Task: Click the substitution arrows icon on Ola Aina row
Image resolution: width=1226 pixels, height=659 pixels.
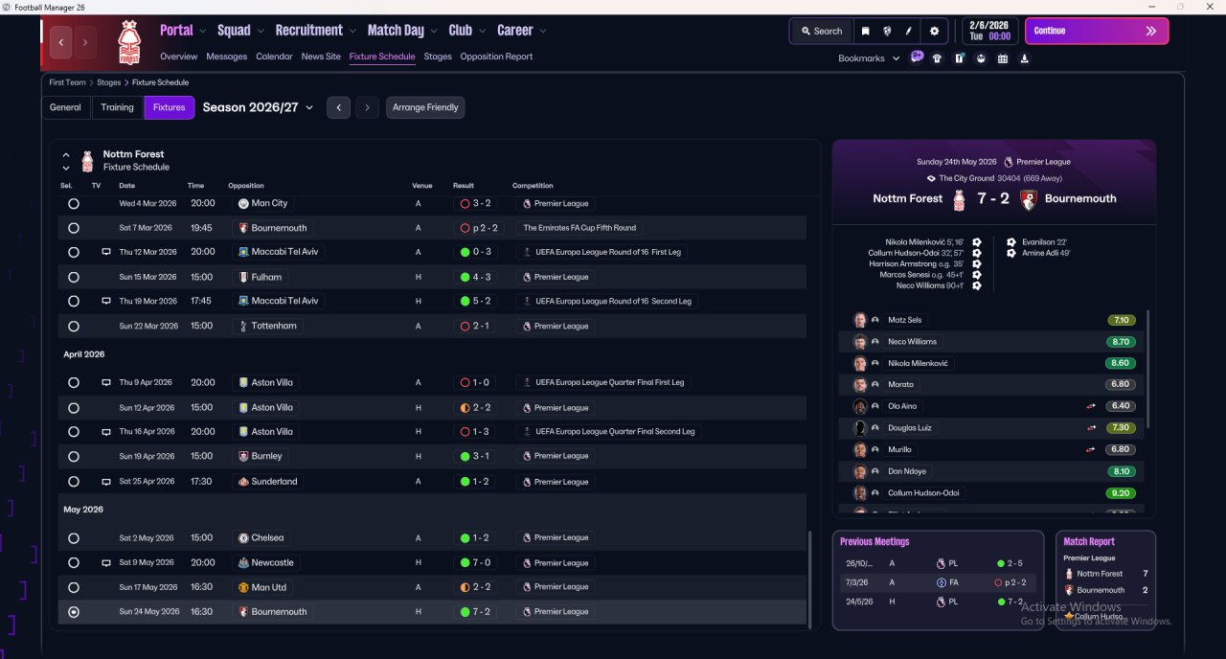Action: point(1091,406)
